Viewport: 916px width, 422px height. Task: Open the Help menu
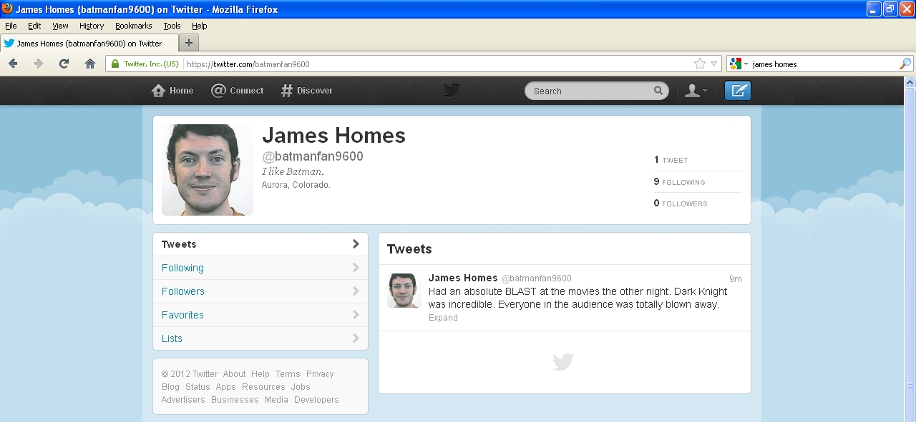click(199, 26)
